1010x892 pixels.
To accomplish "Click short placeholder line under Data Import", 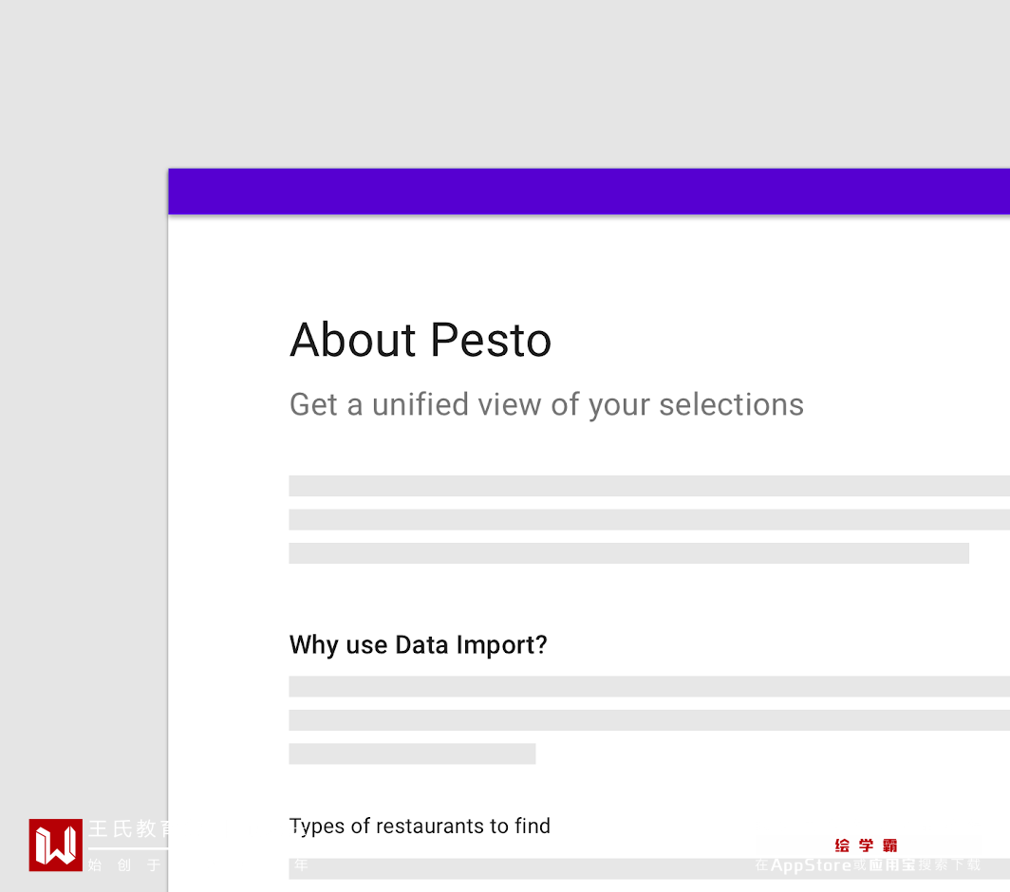I will (412, 753).
